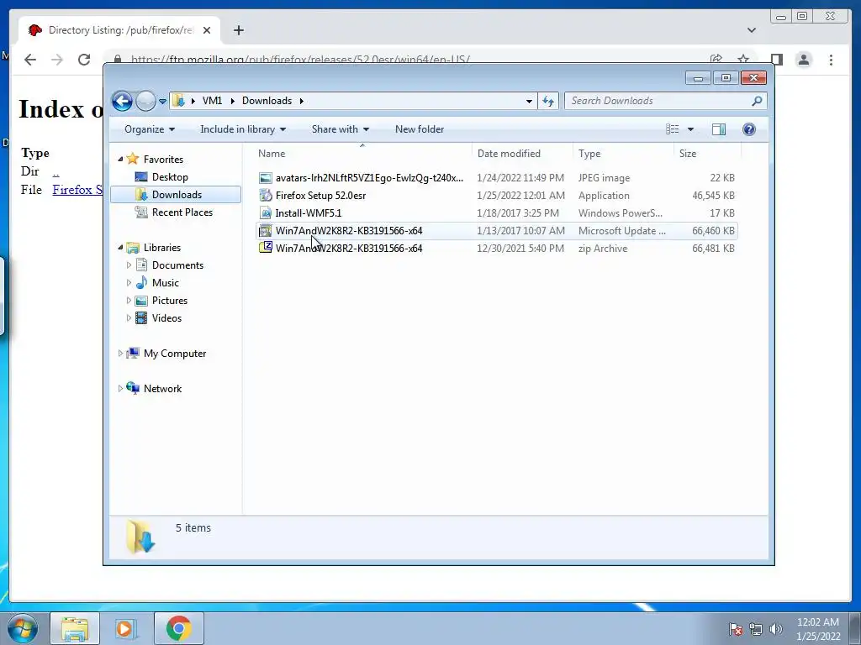Expand the Videos library
The image size is (861, 645).
(129, 318)
